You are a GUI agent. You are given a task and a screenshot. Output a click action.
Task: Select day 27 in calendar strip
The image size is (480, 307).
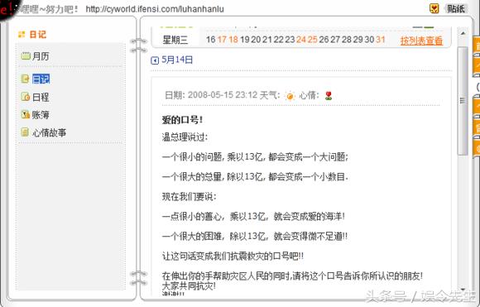pyautogui.click(x=335, y=40)
